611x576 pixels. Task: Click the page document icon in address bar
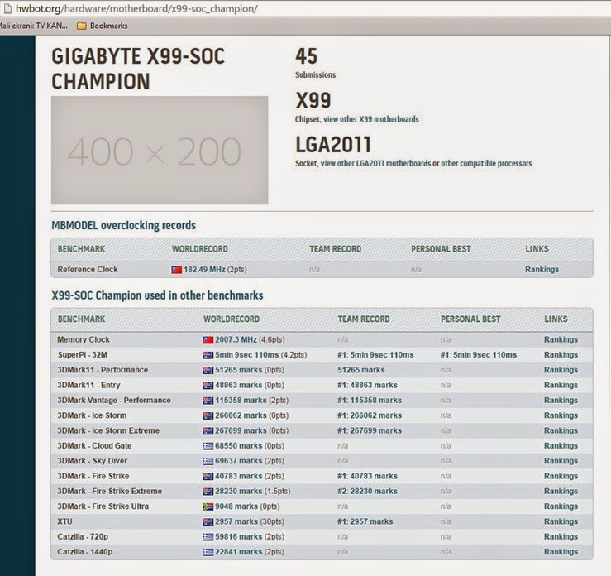click(x=7, y=8)
